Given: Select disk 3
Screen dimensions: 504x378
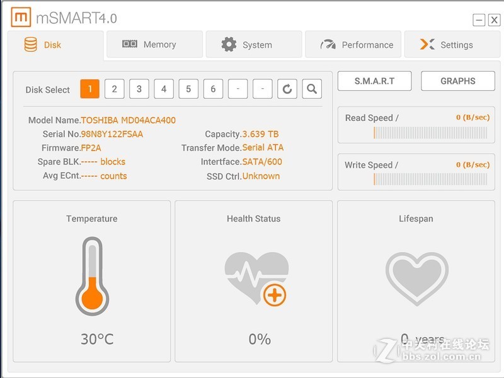Looking at the screenshot, I should [139, 89].
